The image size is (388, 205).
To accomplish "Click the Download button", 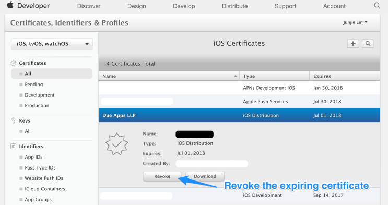I will click(205, 176).
